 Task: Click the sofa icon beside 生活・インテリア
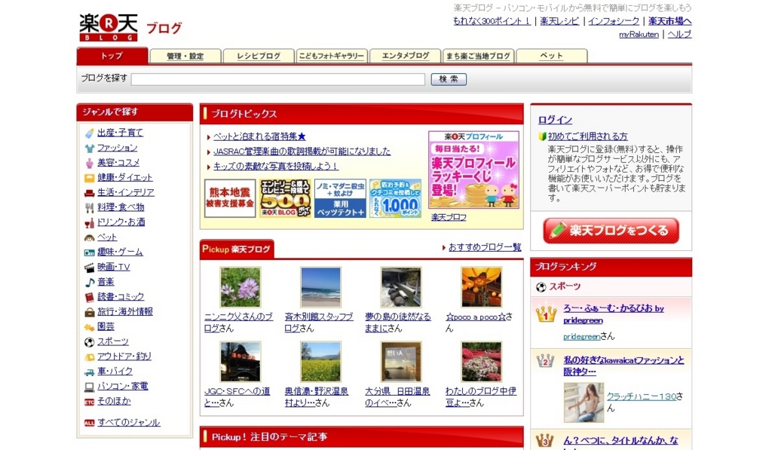click(89, 193)
